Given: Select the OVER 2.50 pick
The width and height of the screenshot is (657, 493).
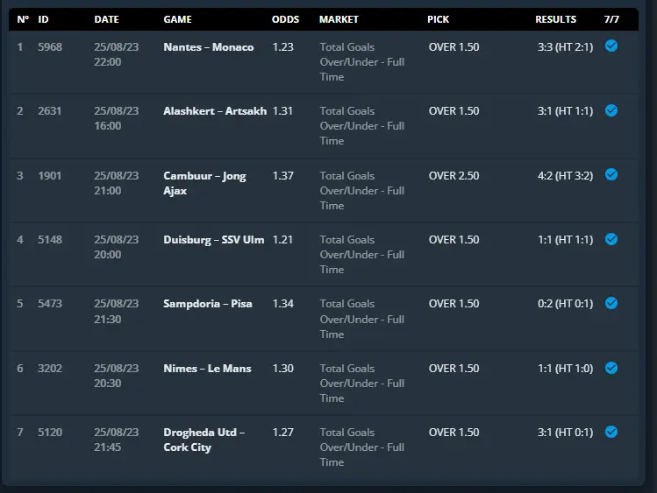Looking at the screenshot, I should 453,176.
